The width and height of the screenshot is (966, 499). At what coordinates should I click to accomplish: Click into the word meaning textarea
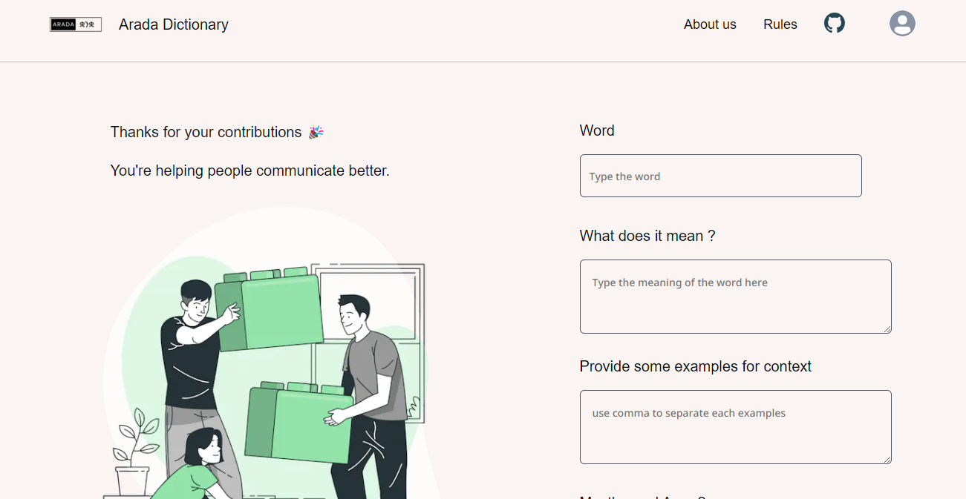coord(735,297)
